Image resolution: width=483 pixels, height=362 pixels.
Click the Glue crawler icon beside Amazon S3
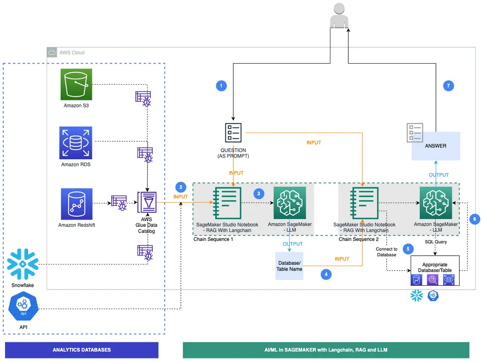[x=142, y=96]
